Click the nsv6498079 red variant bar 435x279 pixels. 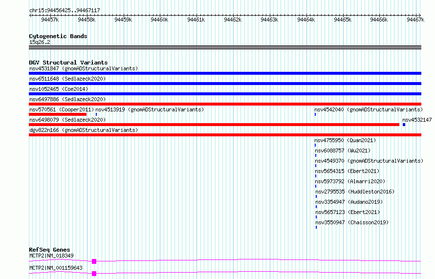click(x=214, y=125)
